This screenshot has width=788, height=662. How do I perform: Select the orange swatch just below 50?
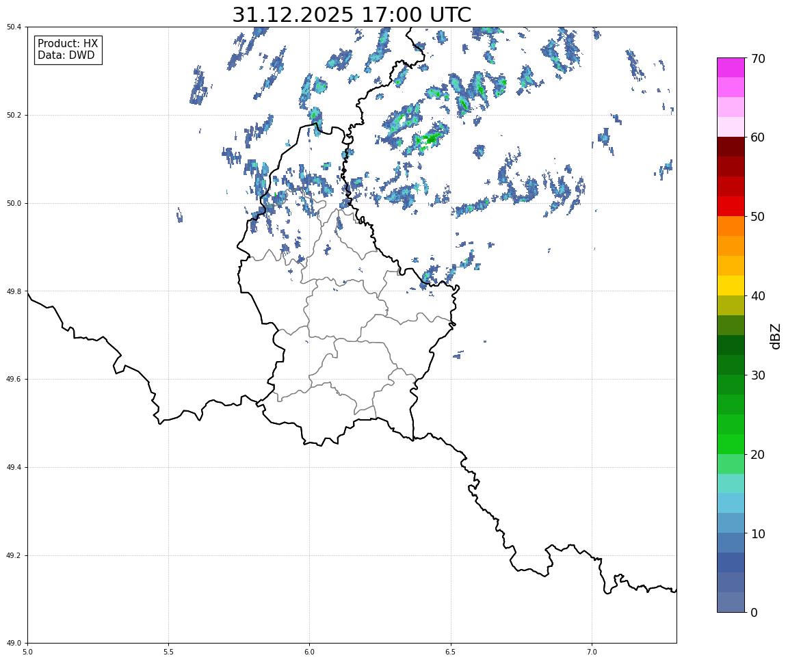pos(731,226)
